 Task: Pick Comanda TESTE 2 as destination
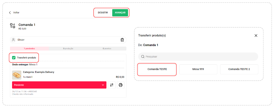[239, 69]
